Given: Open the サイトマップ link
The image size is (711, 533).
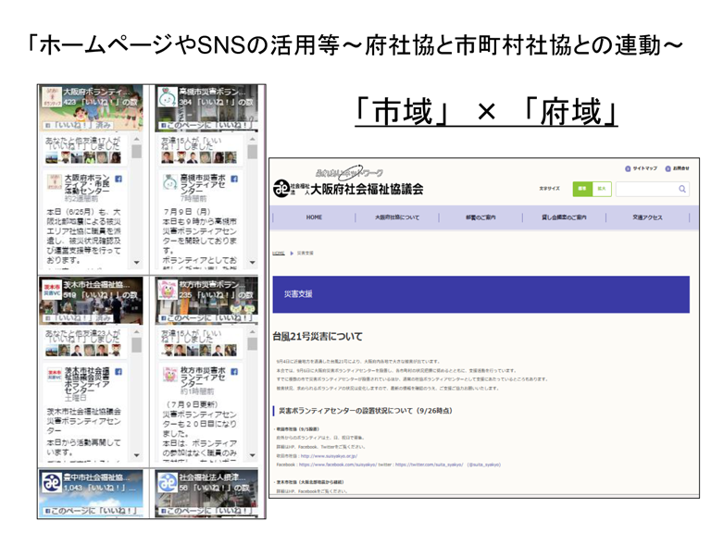Looking at the screenshot, I should click(x=642, y=168).
